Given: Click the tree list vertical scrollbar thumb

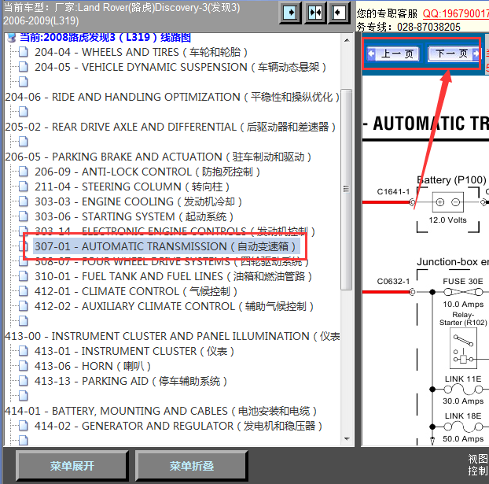Looking at the screenshot, I should pos(346,190).
